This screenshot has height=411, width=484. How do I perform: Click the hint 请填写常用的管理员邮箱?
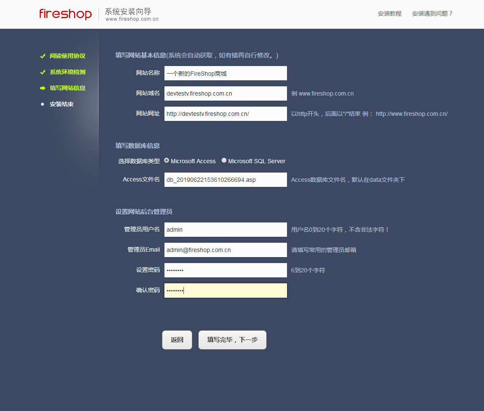[x=323, y=250]
